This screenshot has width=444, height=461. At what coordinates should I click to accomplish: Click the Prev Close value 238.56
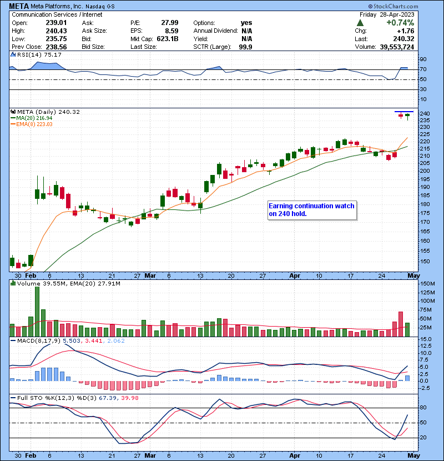pyautogui.click(x=56, y=47)
